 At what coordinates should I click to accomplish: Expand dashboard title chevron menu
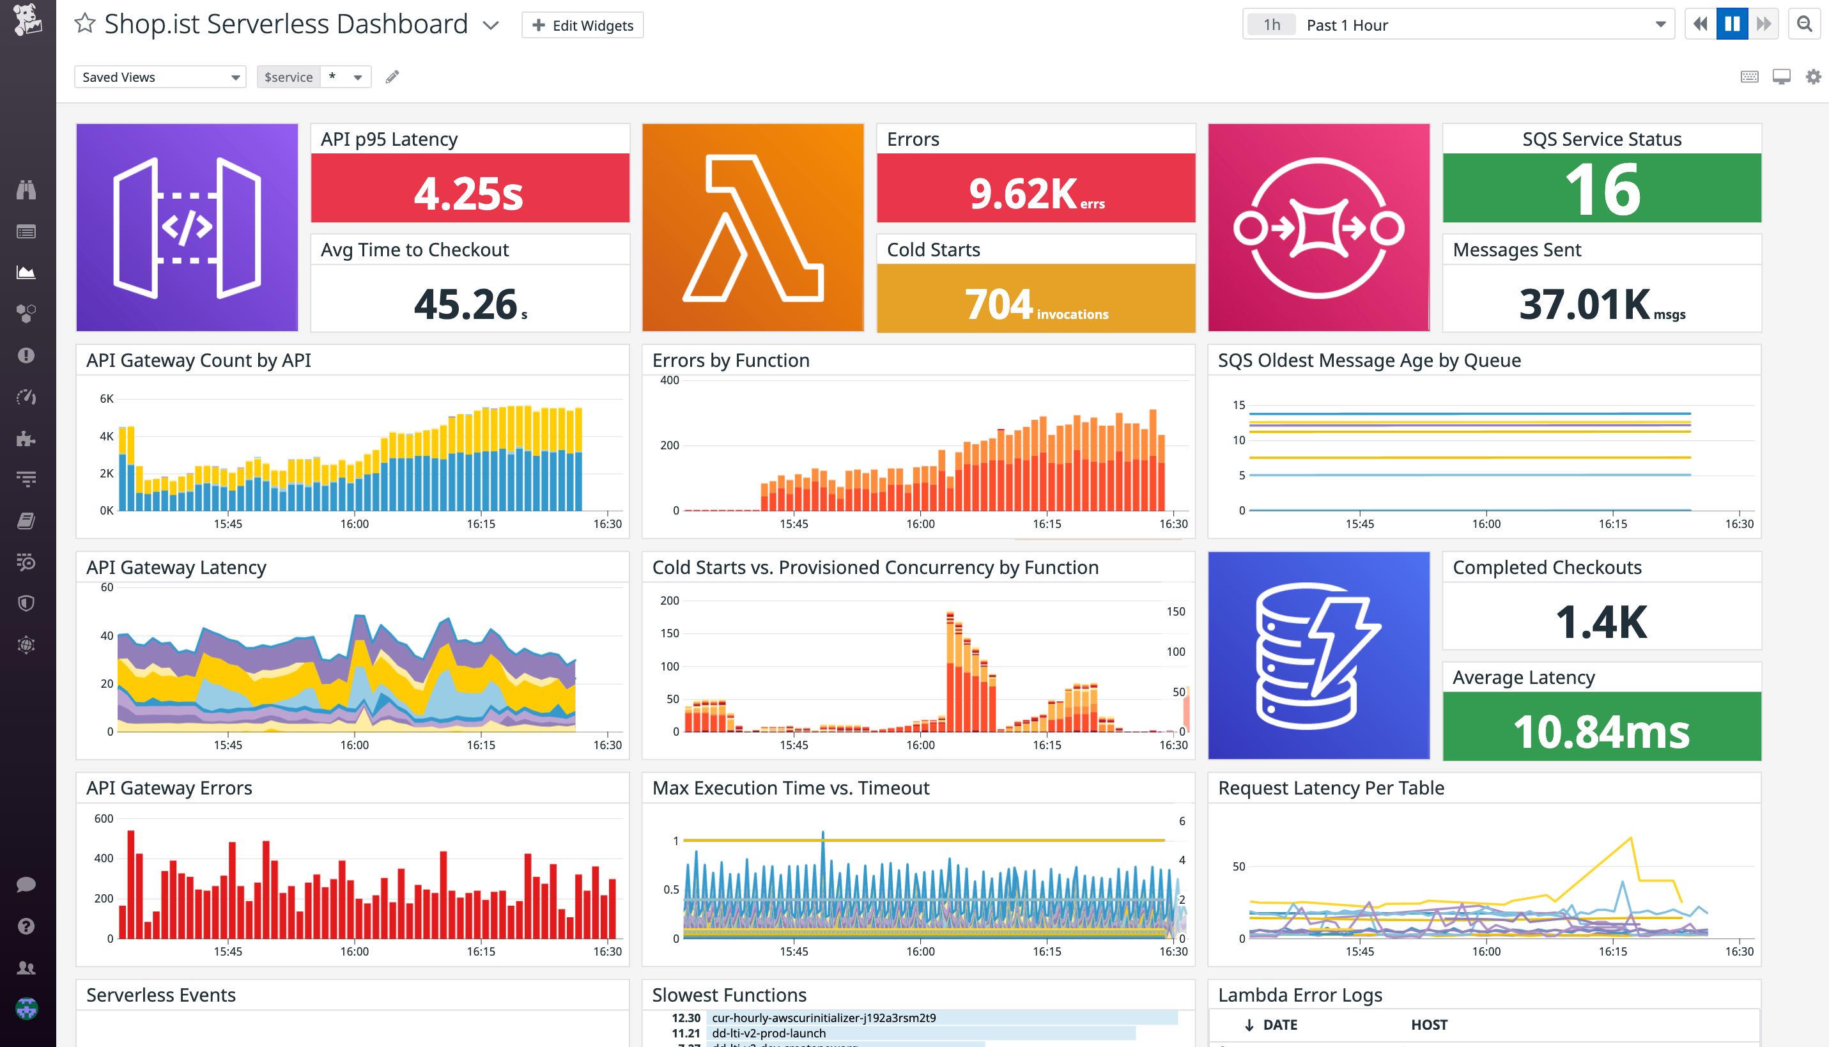491,25
